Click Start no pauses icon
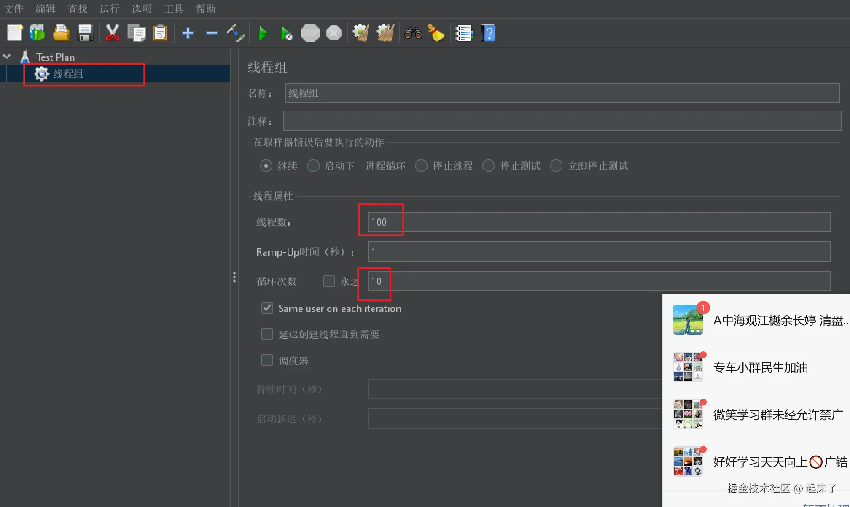Image resolution: width=850 pixels, height=507 pixels. point(286,33)
